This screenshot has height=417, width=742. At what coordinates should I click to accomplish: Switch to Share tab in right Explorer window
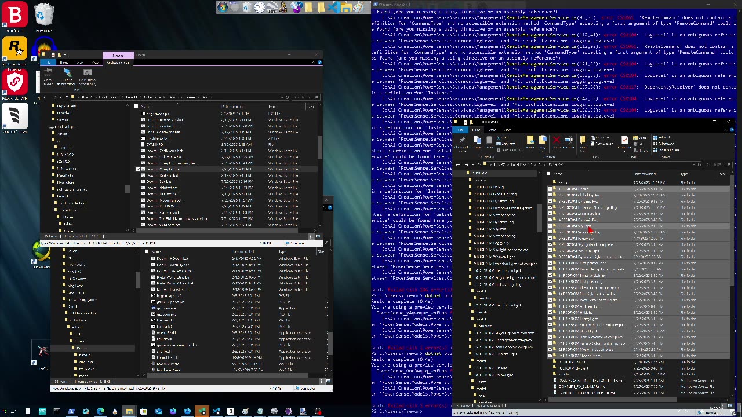(x=492, y=130)
